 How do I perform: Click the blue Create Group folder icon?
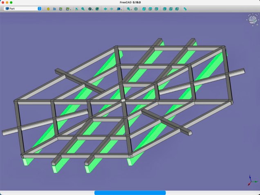(x=54, y=9)
